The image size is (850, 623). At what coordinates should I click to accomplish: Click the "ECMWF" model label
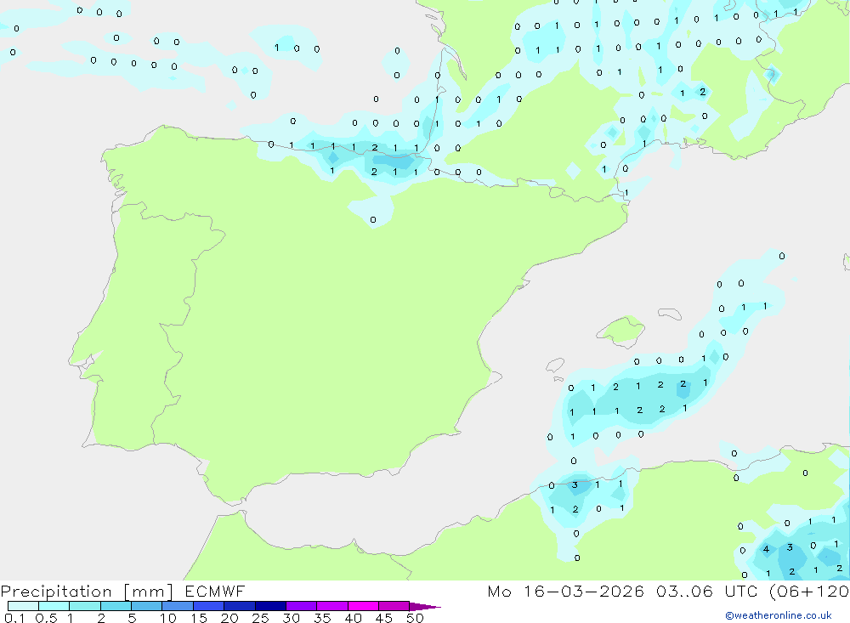click(x=215, y=591)
